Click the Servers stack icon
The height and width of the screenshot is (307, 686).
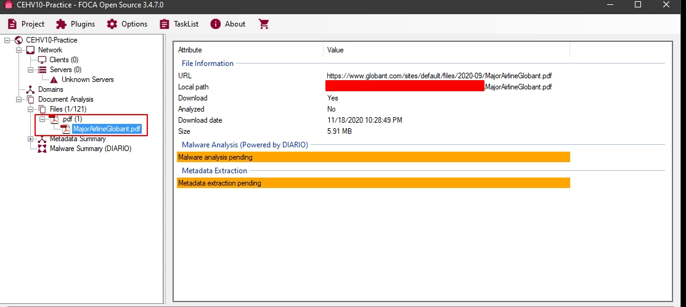tap(42, 70)
